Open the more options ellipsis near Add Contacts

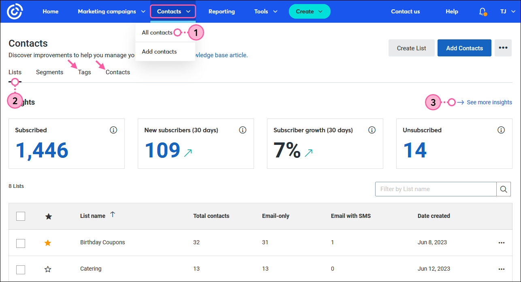(503, 48)
